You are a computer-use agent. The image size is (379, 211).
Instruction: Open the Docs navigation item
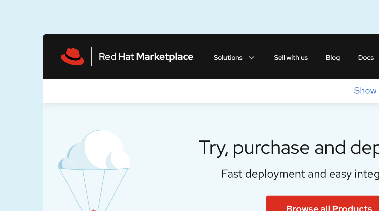(x=366, y=58)
